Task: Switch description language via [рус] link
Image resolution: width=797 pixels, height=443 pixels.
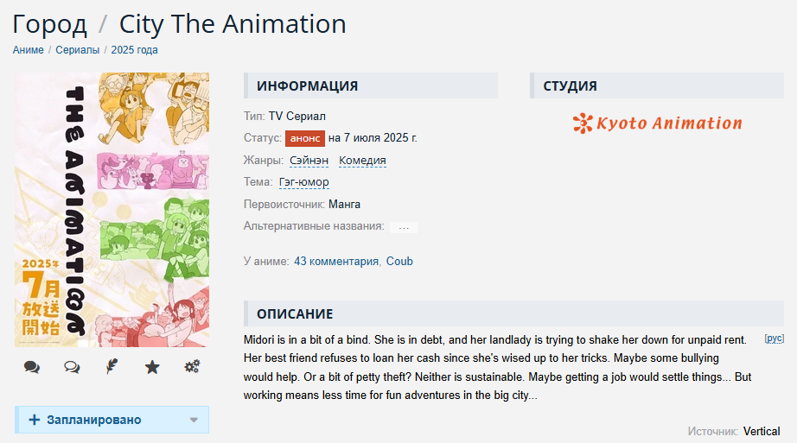Action: pyautogui.click(x=775, y=339)
